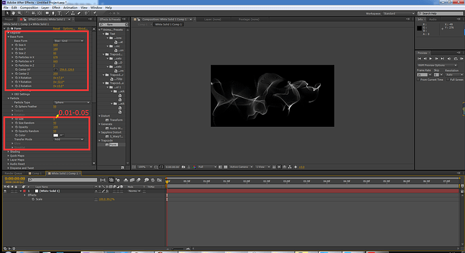Toggle stopwatch for Size X
465x253 pixels.
pyautogui.click(x=16, y=45)
